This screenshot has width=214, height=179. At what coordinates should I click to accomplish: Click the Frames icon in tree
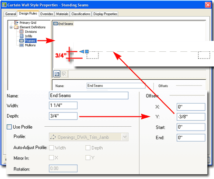click(21, 41)
